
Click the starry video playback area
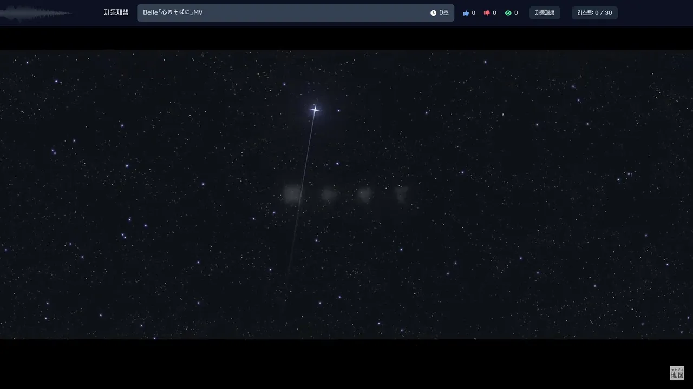tap(346, 194)
